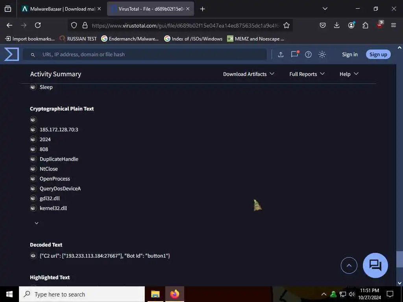403x302 pixels.
Task: Click the VirusTotal search input field
Action: coord(145,54)
